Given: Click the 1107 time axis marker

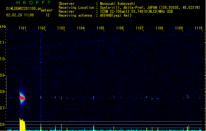Looking at the screenshot, I should point(140,28).
